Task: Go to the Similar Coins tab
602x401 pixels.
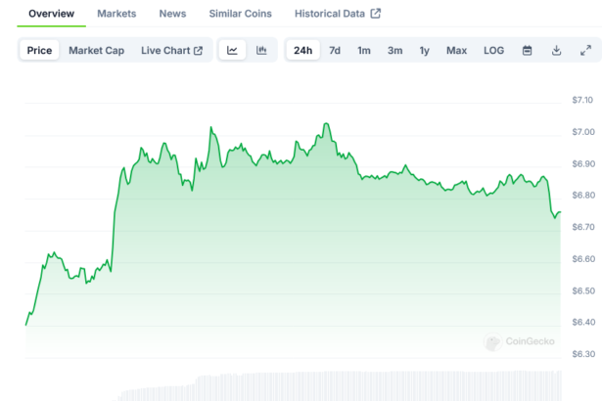Action: [240, 14]
